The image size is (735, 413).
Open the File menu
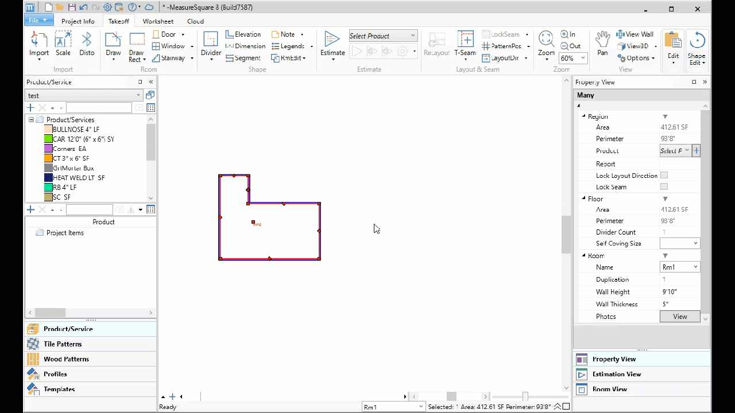[38, 21]
